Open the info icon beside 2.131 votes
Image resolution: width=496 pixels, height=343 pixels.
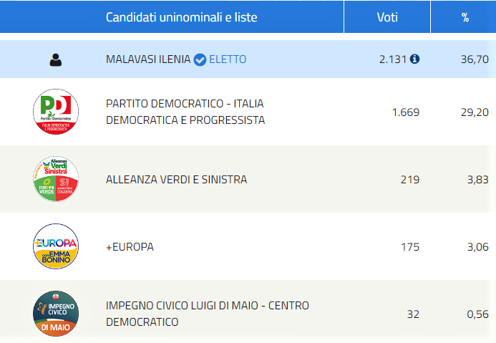coord(414,59)
